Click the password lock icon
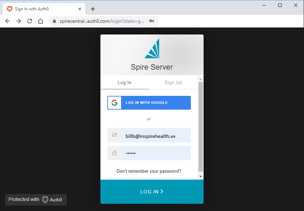304x211 pixels. (115, 153)
